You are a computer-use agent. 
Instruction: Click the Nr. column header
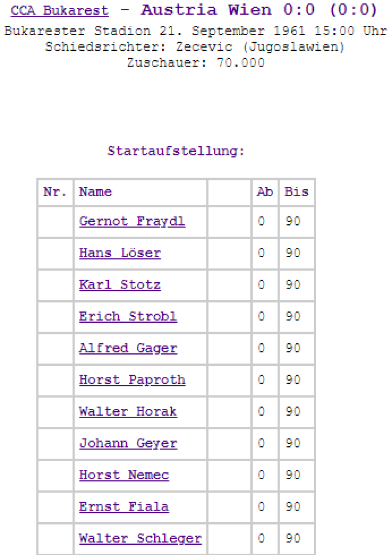tap(55, 192)
